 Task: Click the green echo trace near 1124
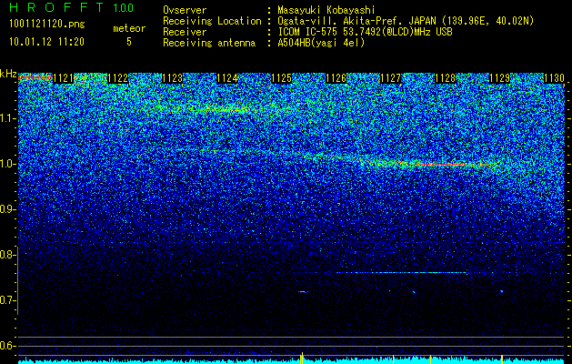228,109
